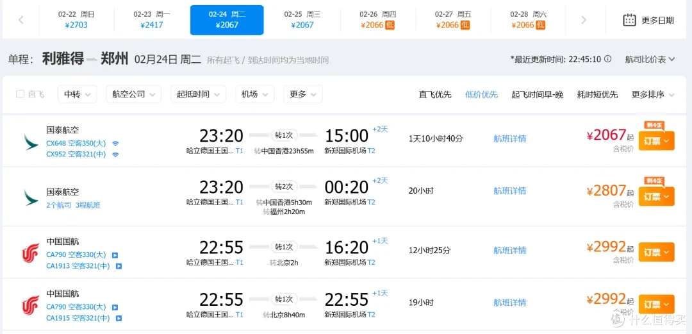Viewport: 692px width, 334px height.
Task: Expand 更多排序 sorting options
Action: tap(653, 94)
